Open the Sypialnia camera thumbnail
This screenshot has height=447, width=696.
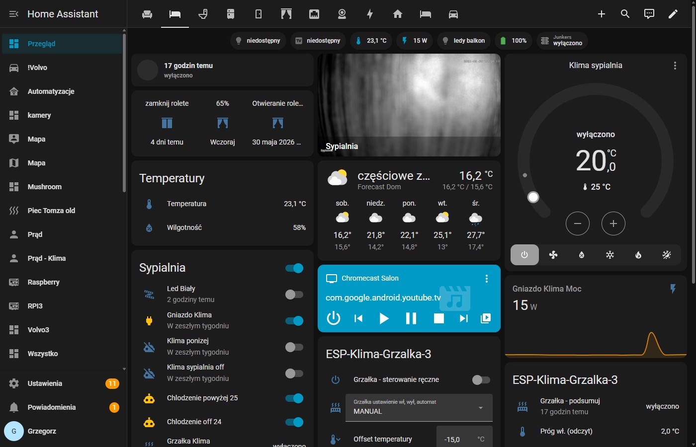(409, 105)
